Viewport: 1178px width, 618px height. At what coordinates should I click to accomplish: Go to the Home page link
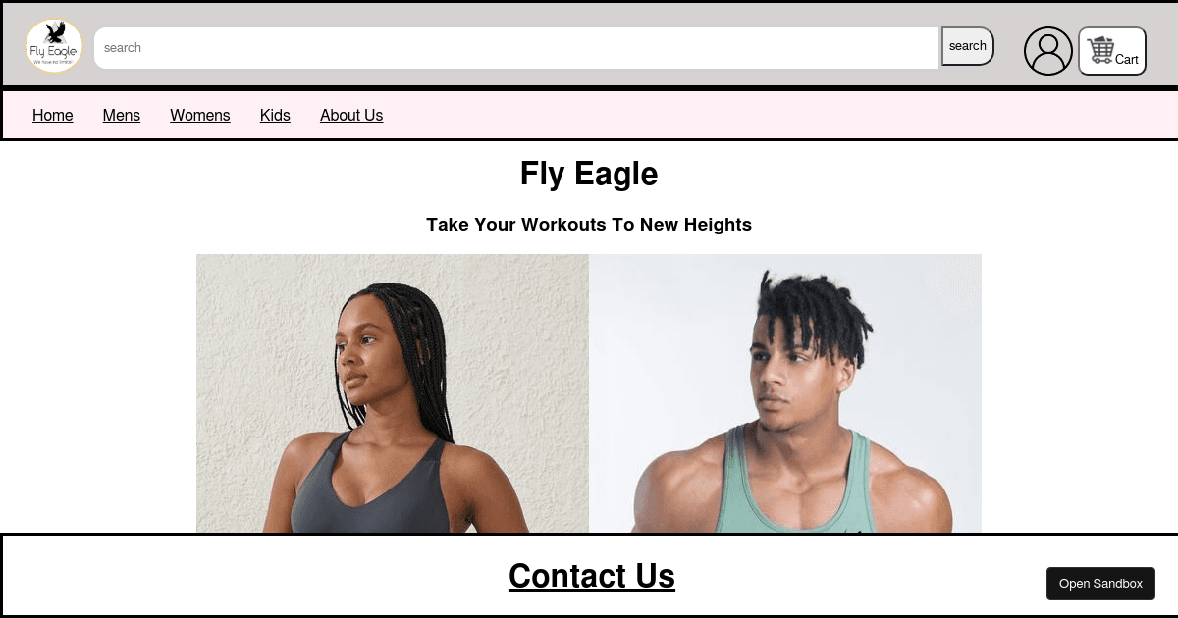click(x=53, y=115)
